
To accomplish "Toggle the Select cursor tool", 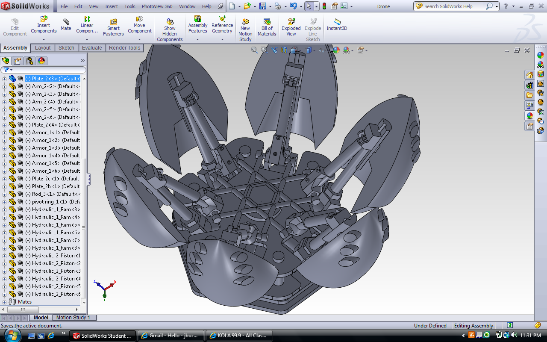I will click(309, 6).
